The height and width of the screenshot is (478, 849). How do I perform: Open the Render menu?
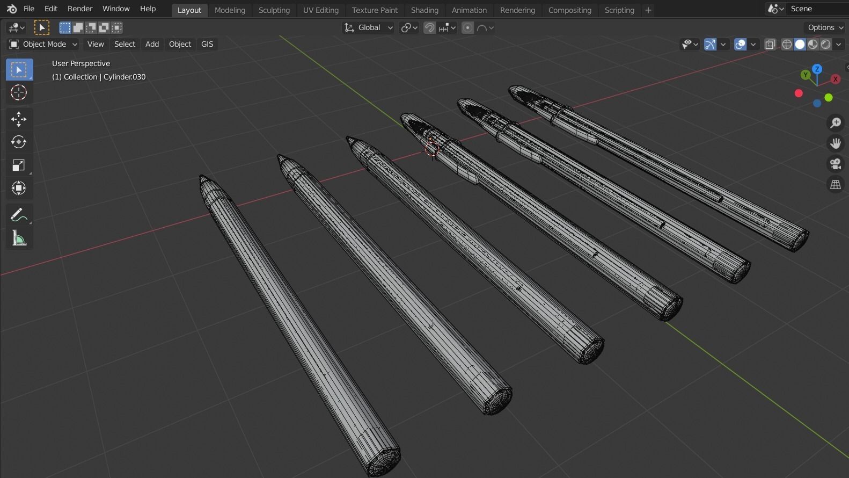coord(80,9)
